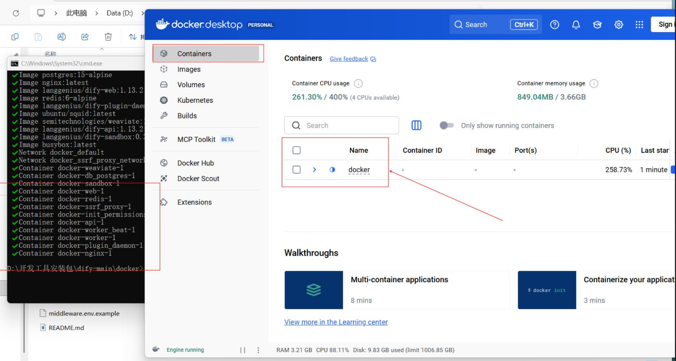Click View more in the Learning center
This screenshot has height=361, width=676.
[x=336, y=322]
